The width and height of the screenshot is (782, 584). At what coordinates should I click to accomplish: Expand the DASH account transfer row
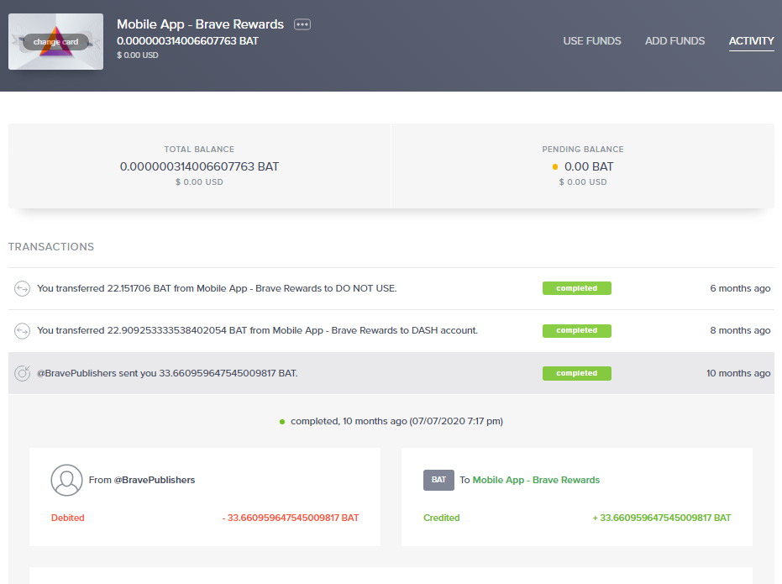[x=391, y=331]
